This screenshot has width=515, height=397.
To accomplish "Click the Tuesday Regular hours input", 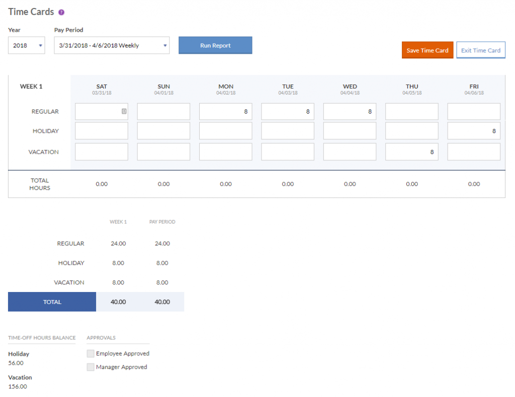I will click(287, 112).
